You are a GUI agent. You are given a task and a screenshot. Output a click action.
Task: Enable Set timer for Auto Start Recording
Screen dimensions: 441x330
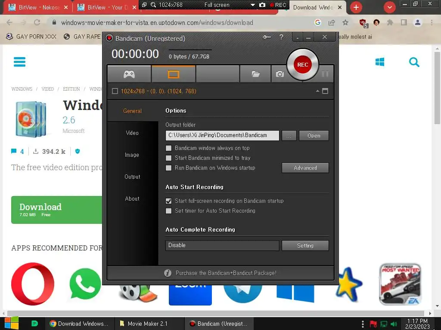pos(168,211)
